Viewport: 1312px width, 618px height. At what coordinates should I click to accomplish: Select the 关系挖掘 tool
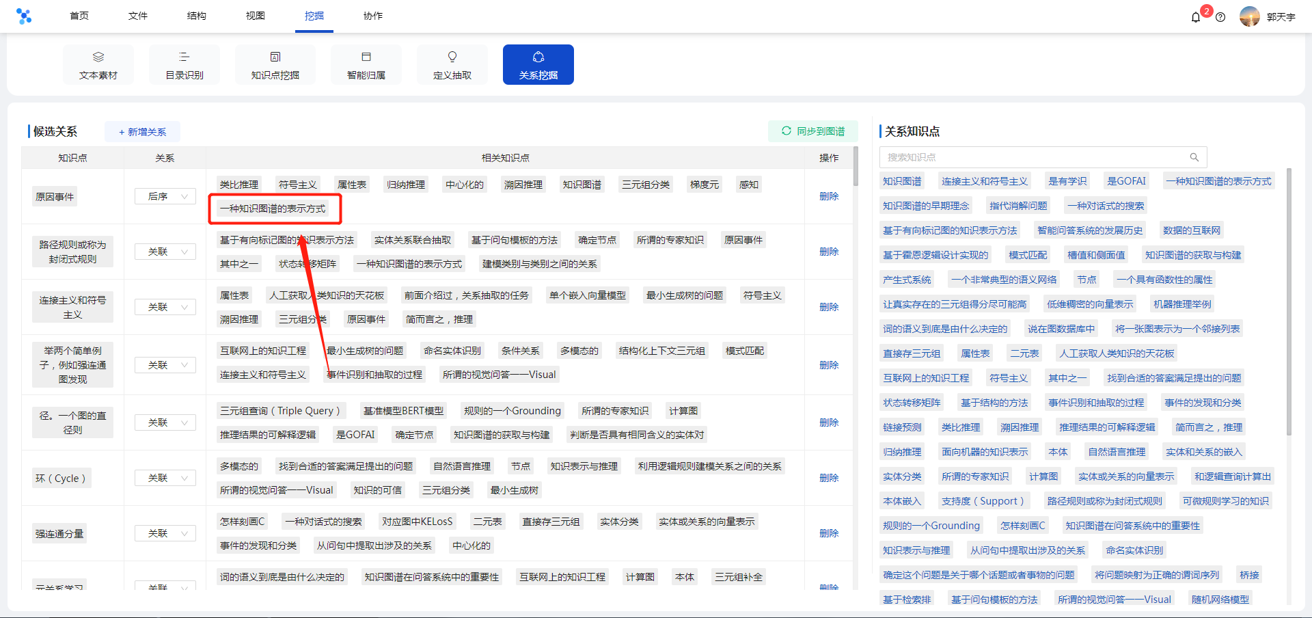pos(538,65)
